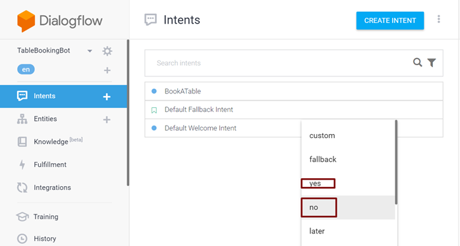Click the plus icon next to Intents

[107, 97]
